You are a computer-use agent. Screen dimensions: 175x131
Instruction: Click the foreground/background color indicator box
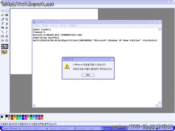click(x=2, y=117)
